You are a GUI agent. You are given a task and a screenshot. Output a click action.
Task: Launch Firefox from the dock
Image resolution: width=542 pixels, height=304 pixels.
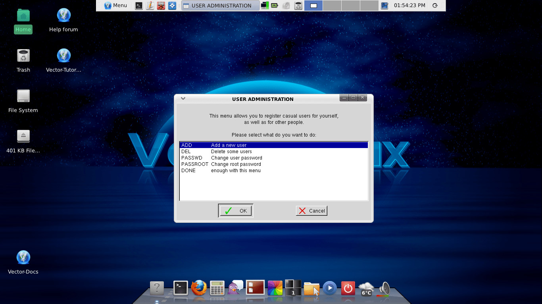199,288
